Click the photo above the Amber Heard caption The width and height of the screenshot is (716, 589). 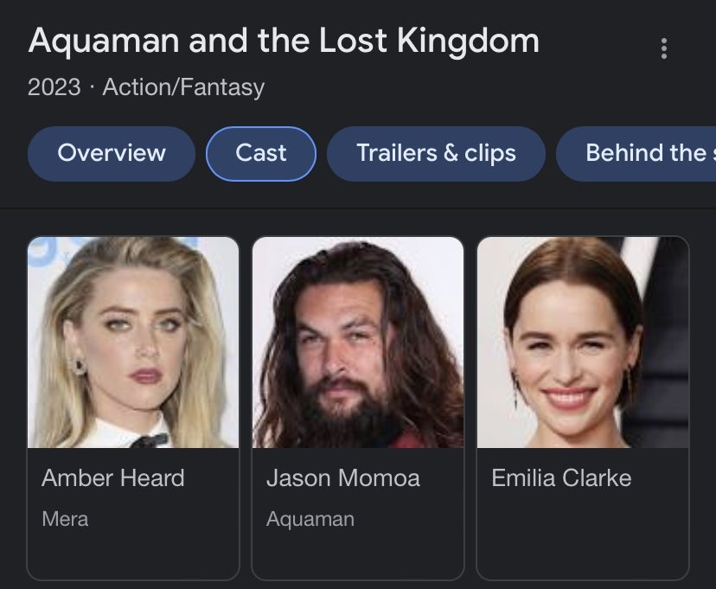[133, 343]
